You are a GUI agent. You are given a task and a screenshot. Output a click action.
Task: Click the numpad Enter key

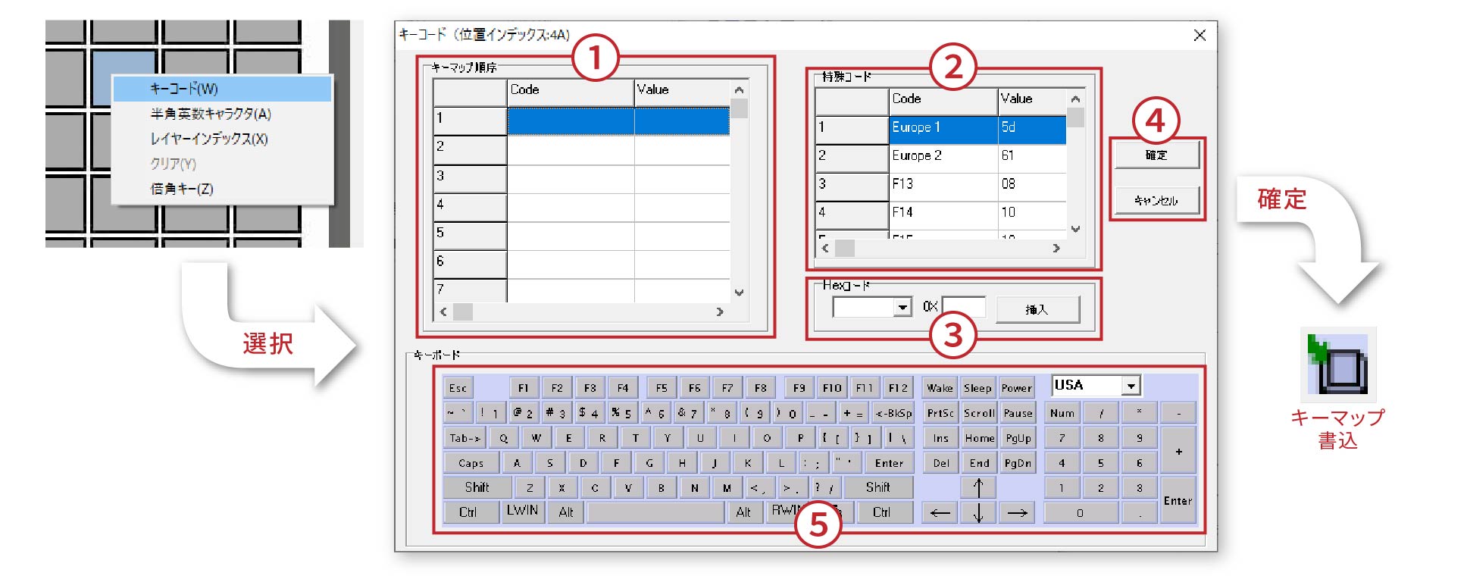tap(1178, 500)
